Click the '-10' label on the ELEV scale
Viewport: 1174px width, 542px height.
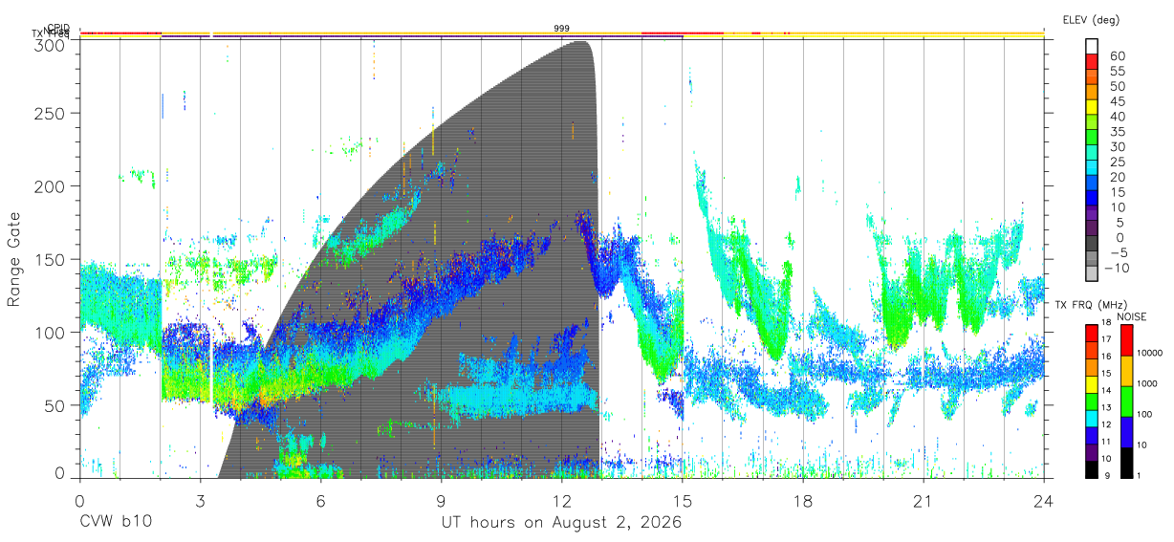pos(1117,268)
